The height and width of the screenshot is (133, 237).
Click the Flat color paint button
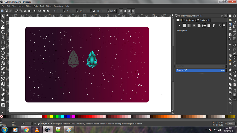pos(184,25)
